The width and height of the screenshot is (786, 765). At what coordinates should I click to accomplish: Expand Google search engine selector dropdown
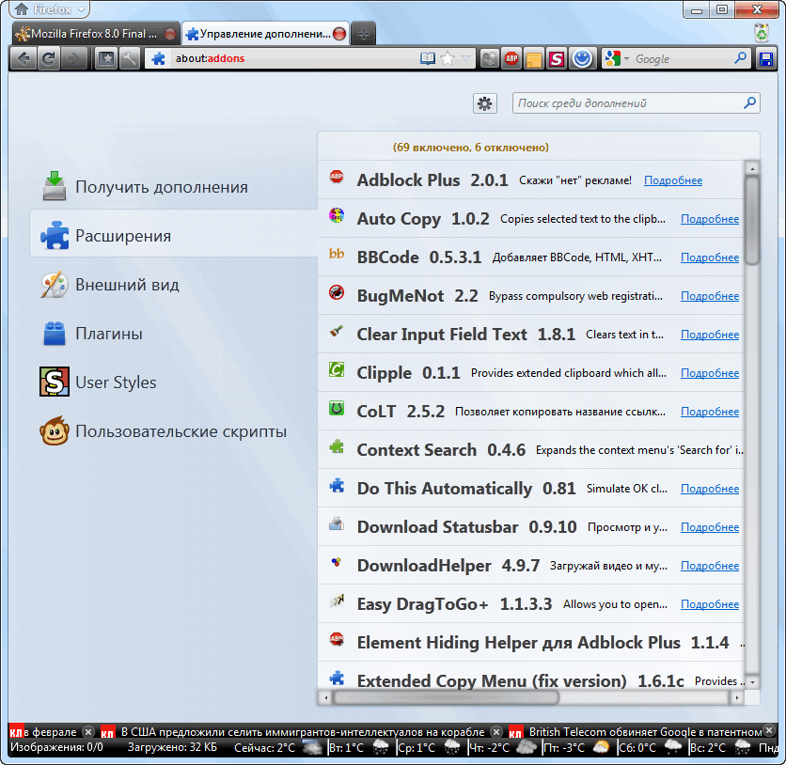coord(617,58)
